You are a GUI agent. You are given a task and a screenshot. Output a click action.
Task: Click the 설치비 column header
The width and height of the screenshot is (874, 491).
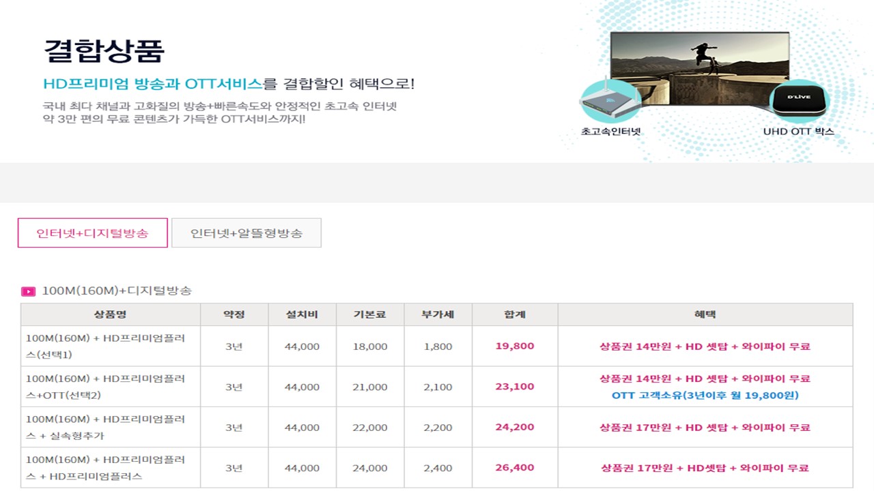302,314
